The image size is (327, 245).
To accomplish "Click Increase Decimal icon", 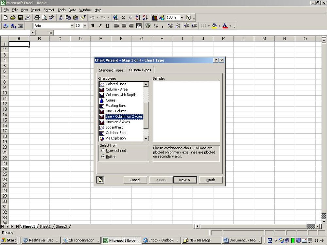I will 170,26.
